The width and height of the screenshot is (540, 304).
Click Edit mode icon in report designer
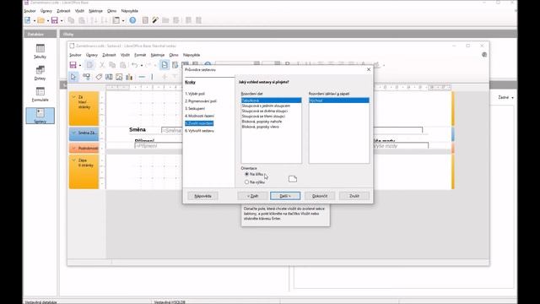[90, 65]
